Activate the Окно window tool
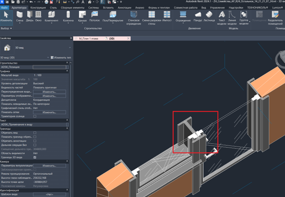This screenshot has height=197, width=285. 38,16
